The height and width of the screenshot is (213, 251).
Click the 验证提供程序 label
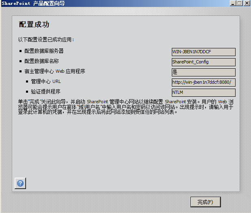click(45, 91)
